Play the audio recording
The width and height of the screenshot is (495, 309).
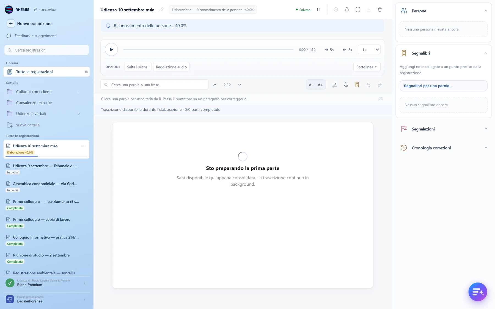pyautogui.click(x=111, y=49)
